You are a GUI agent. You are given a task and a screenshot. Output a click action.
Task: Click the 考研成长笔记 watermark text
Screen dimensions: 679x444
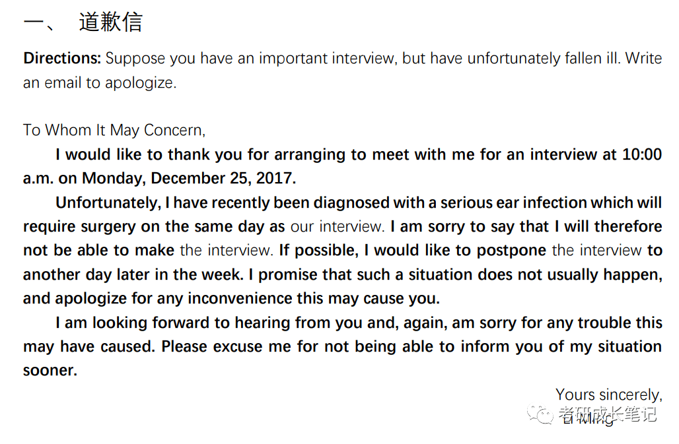tap(608, 414)
